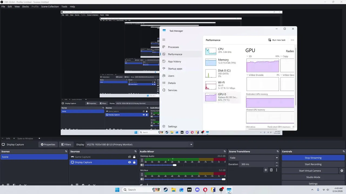Open Discord from the taskbar
The width and height of the screenshot is (346, 194).
point(197,190)
